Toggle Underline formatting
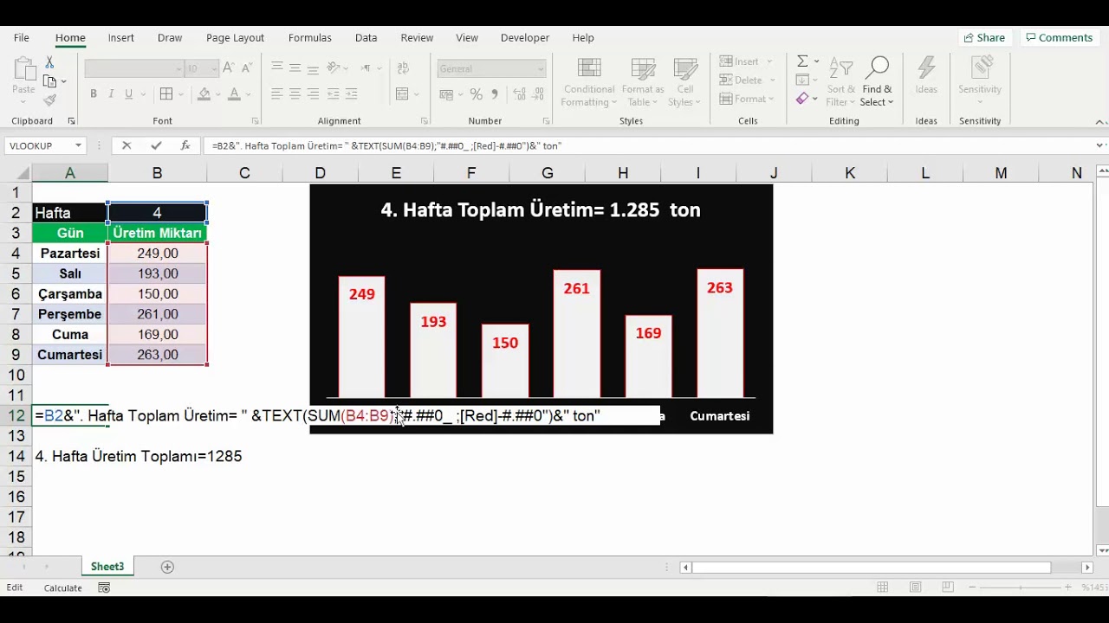Image resolution: width=1109 pixels, height=623 pixels. click(x=129, y=94)
